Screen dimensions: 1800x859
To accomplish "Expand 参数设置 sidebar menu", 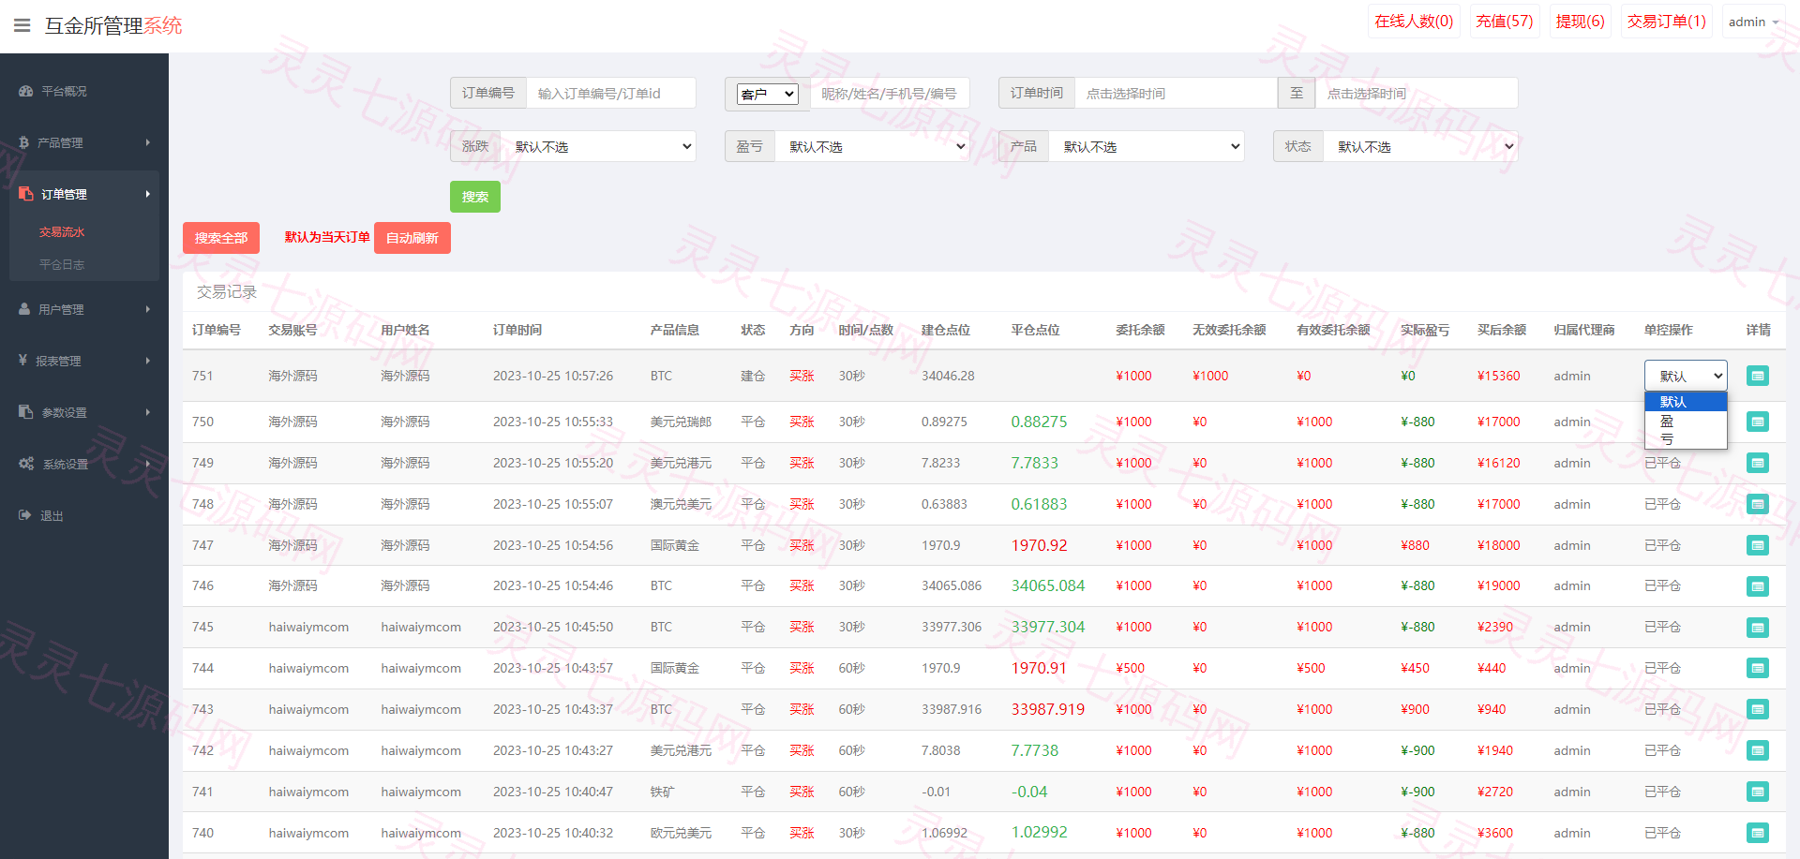I will pos(84,412).
